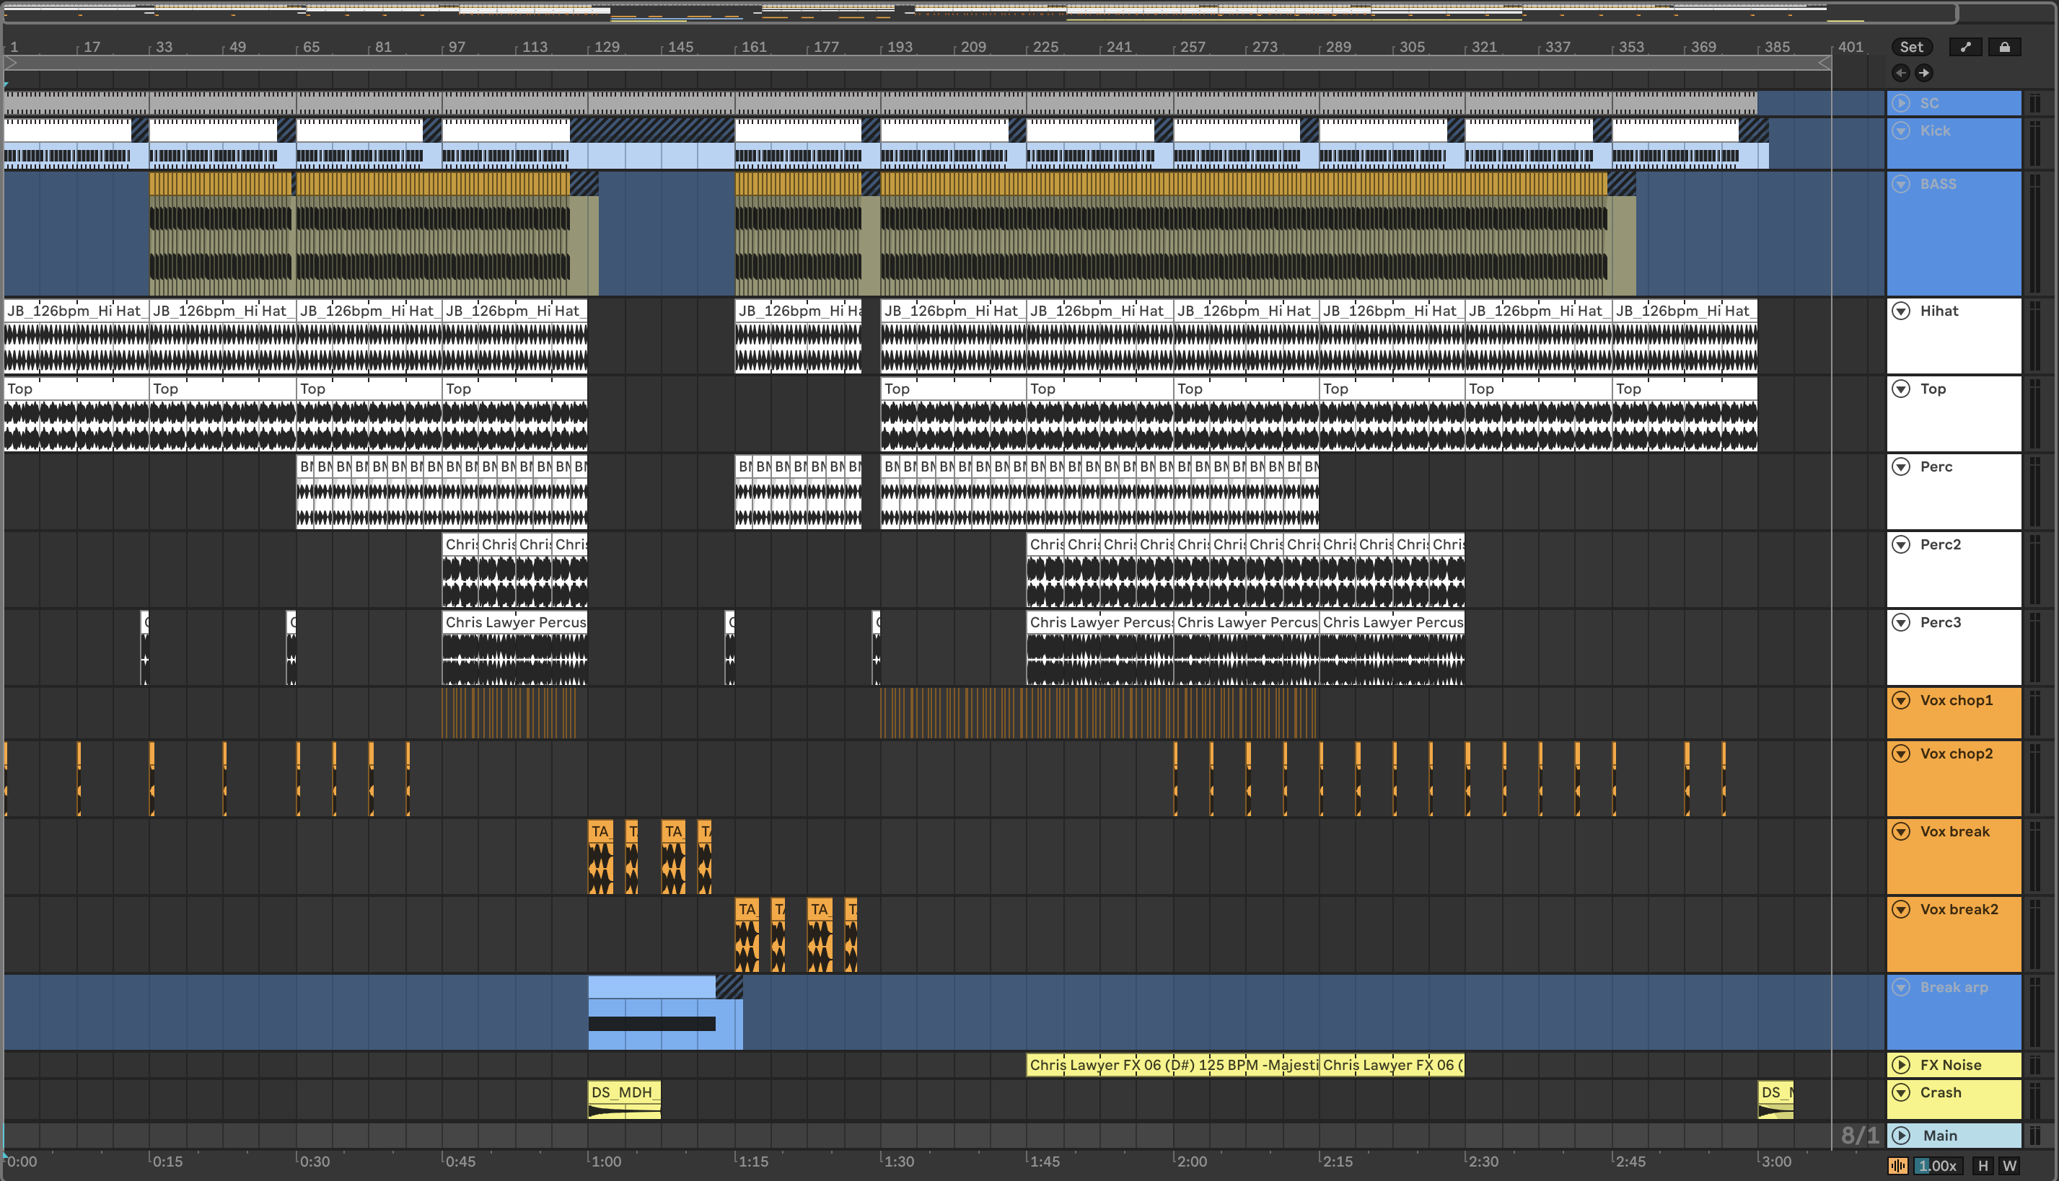2059x1181 pixels.
Task: Select the Vox chop2 track name
Action: (x=1956, y=753)
